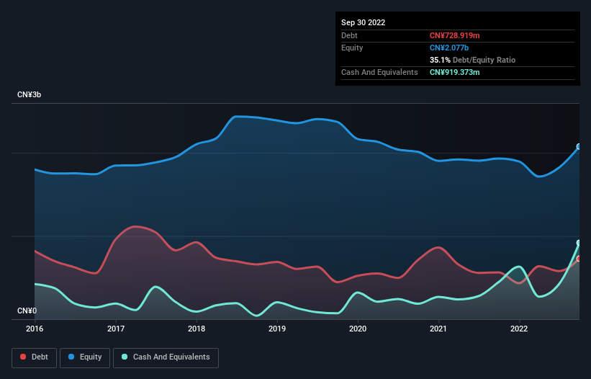Hide the Cash And Equivalents series
Image resolution: width=591 pixels, height=379 pixels.
click(x=166, y=357)
